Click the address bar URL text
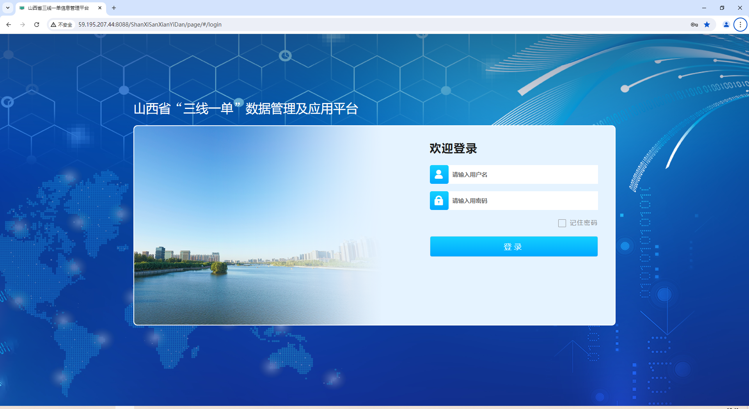749x409 pixels. [x=150, y=25]
